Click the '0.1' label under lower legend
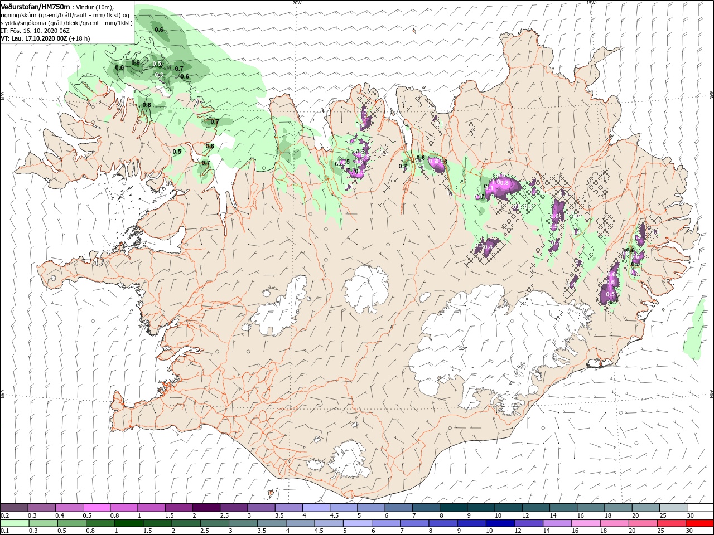This screenshot has height=535, width=714. (4, 531)
